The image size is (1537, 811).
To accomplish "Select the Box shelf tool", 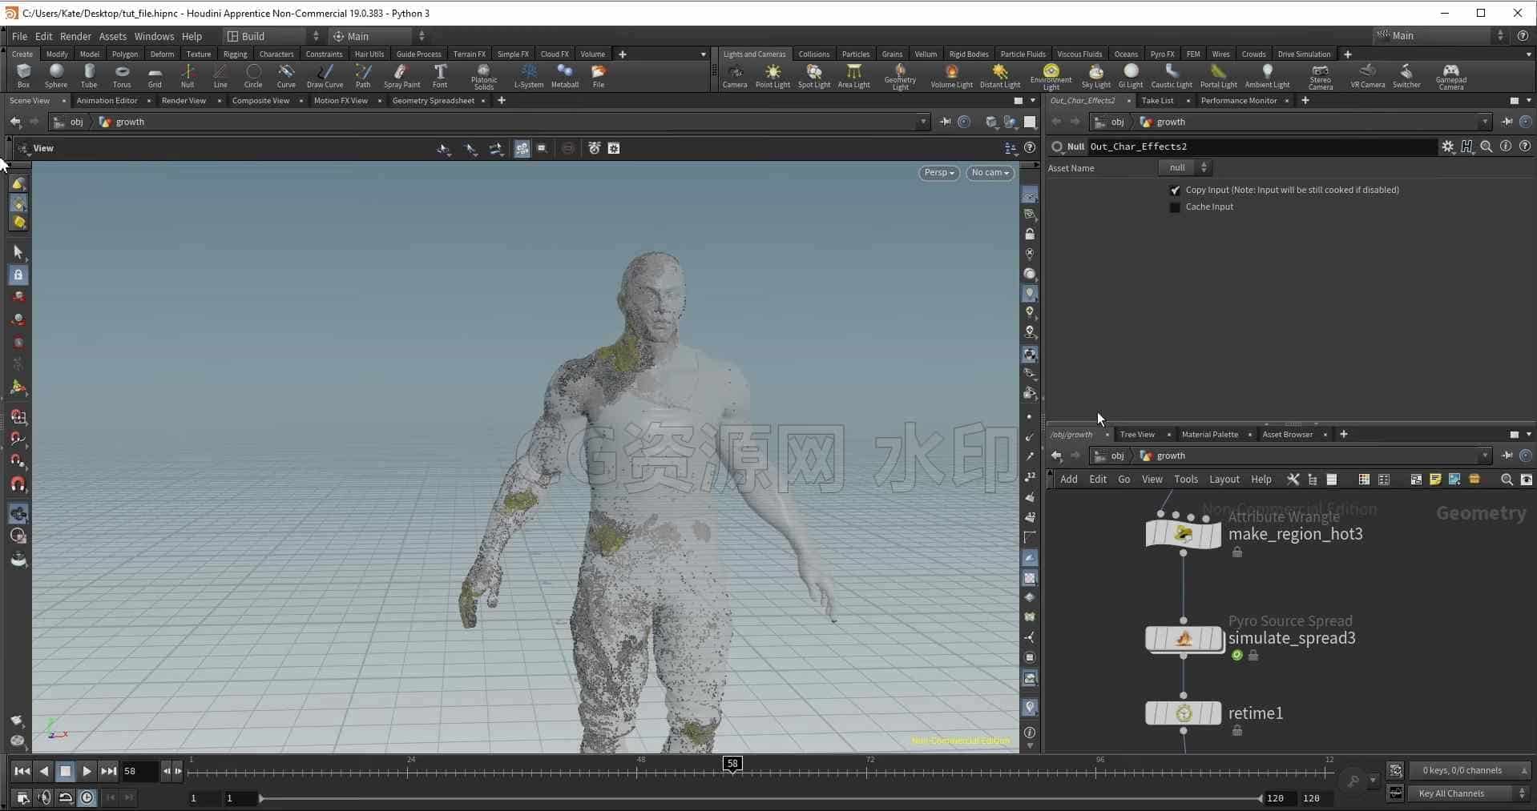I will [23, 75].
